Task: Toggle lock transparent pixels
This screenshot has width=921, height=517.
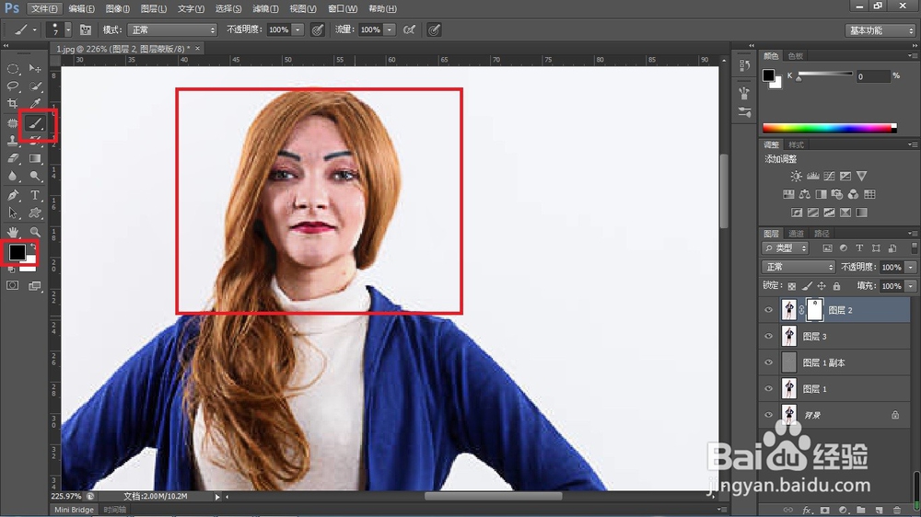Action: click(x=792, y=286)
